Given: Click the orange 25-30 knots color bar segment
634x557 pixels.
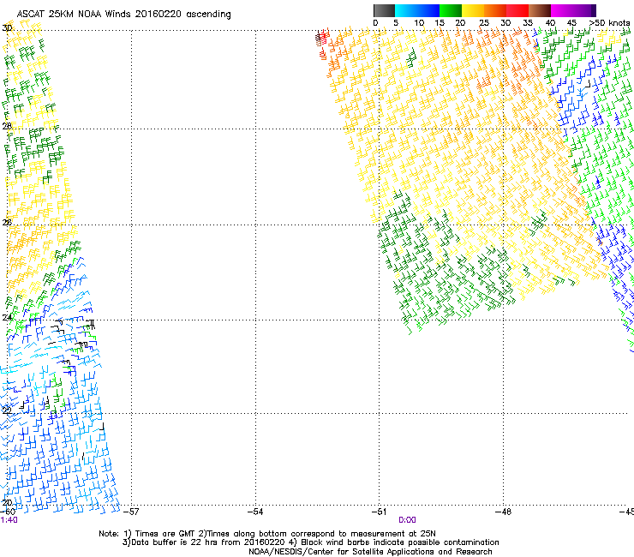Looking at the screenshot, I should (x=495, y=10).
